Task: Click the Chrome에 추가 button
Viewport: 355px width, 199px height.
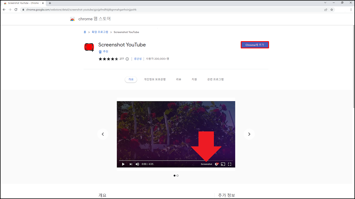Action: tap(255, 45)
